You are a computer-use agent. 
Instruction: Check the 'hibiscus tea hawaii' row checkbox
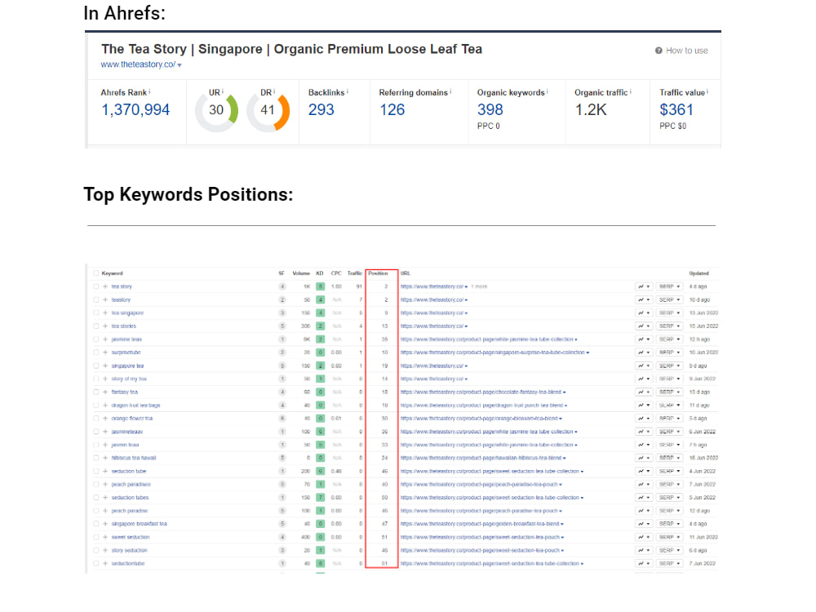tap(95, 458)
